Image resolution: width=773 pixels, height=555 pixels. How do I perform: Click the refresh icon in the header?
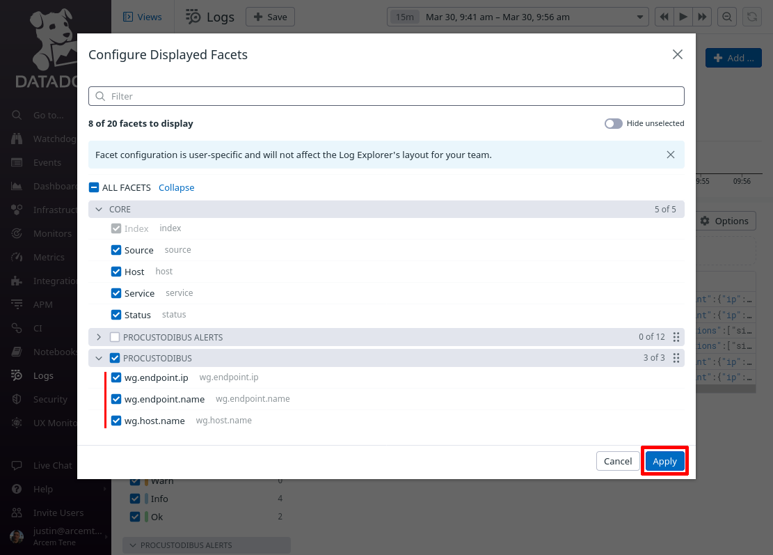[752, 17]
